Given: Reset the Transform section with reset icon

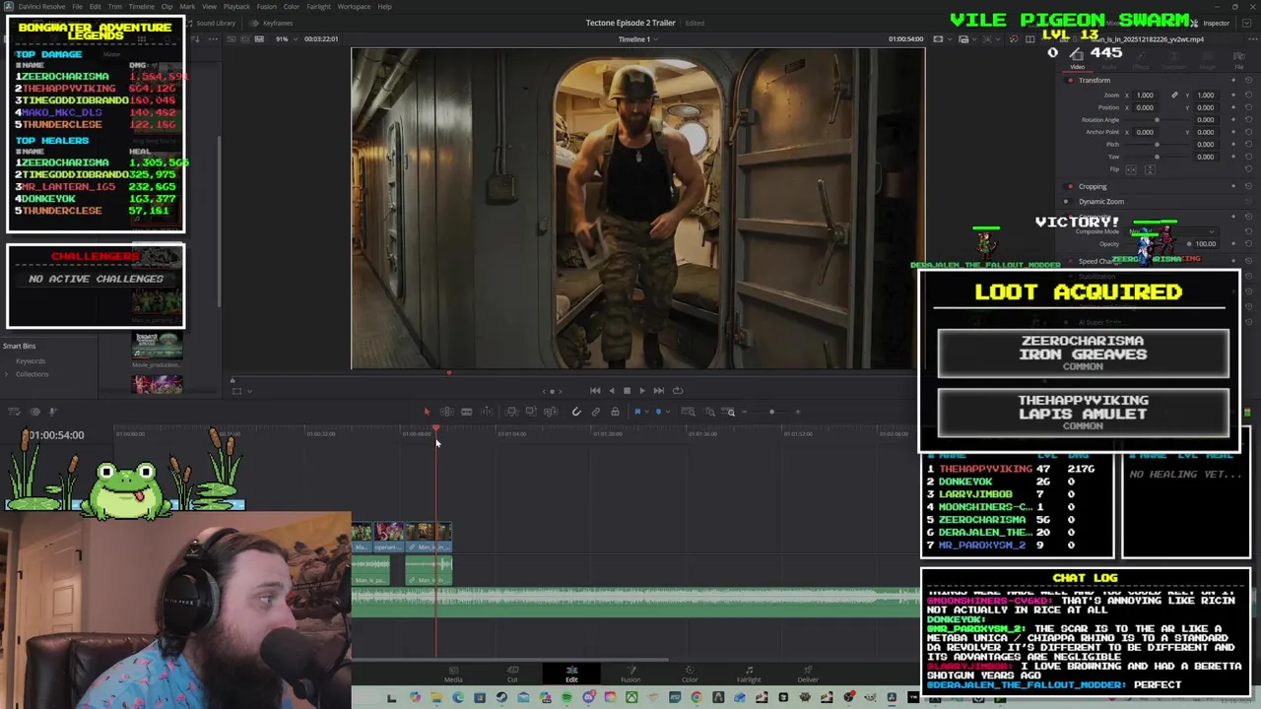Looking at the screenshot, I should click(x=1248, y=81).
